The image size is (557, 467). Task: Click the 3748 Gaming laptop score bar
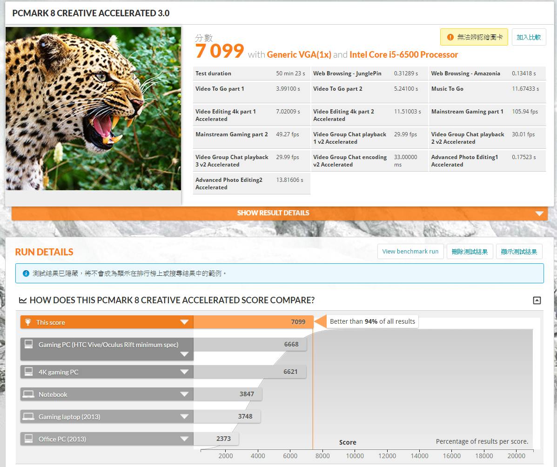227,416
